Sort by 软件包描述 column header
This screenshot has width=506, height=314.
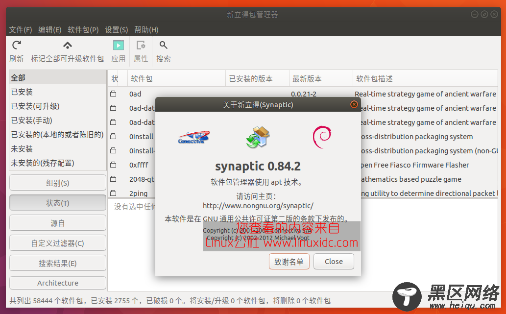tap(425, 79)
